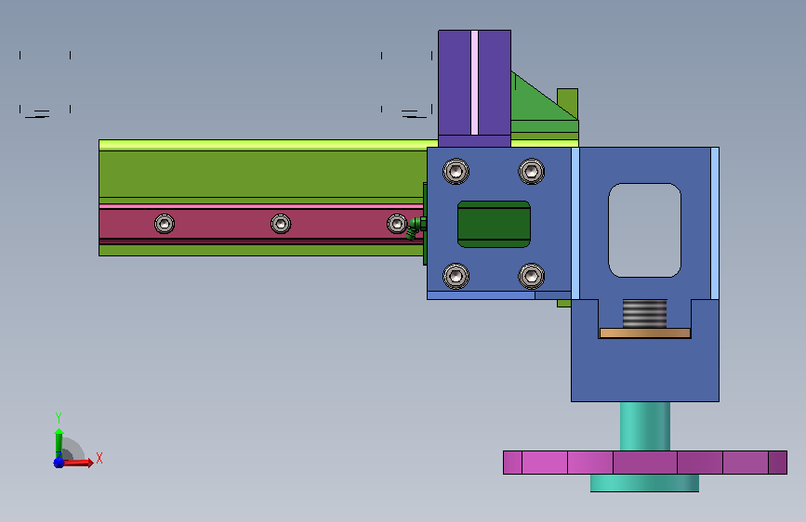This screenshot has width=806, height=522.
Task: Select the green grease nipple fitting
Action: 416,228
